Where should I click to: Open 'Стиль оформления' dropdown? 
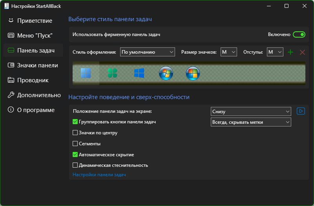(148, 52)
